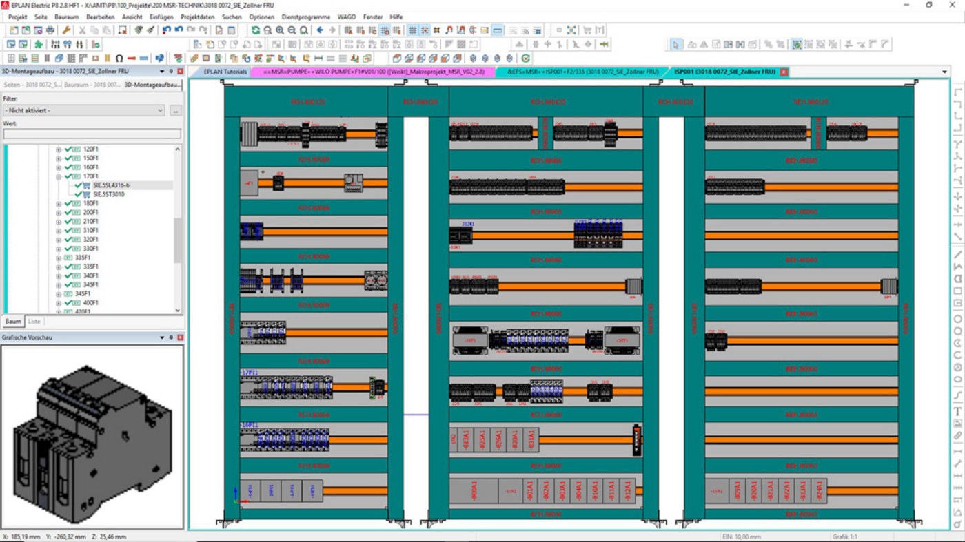Select the Zoom In magnifier icon
Screen dimensions: 965x542
[x=279, y=30]
